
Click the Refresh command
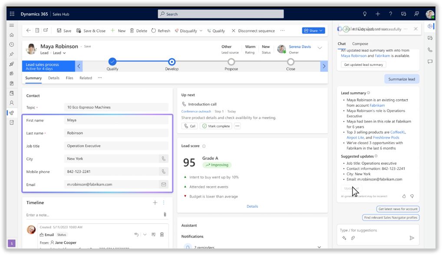click(161, 31)
